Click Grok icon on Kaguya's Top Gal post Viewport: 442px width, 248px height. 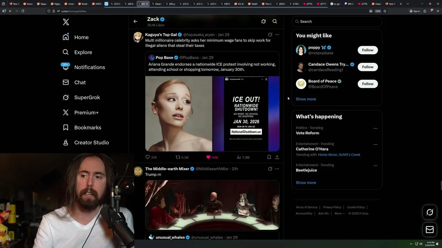tap(270, 34)
